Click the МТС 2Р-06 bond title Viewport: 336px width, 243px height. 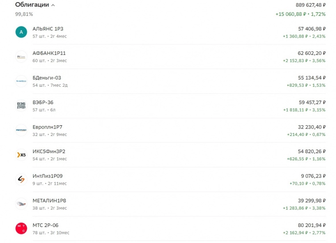[46, 225]
